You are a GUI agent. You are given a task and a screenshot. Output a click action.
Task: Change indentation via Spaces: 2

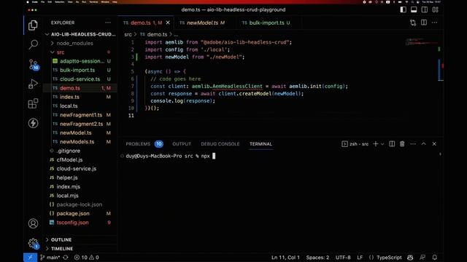pyautogui.click(x=317, y=258)
